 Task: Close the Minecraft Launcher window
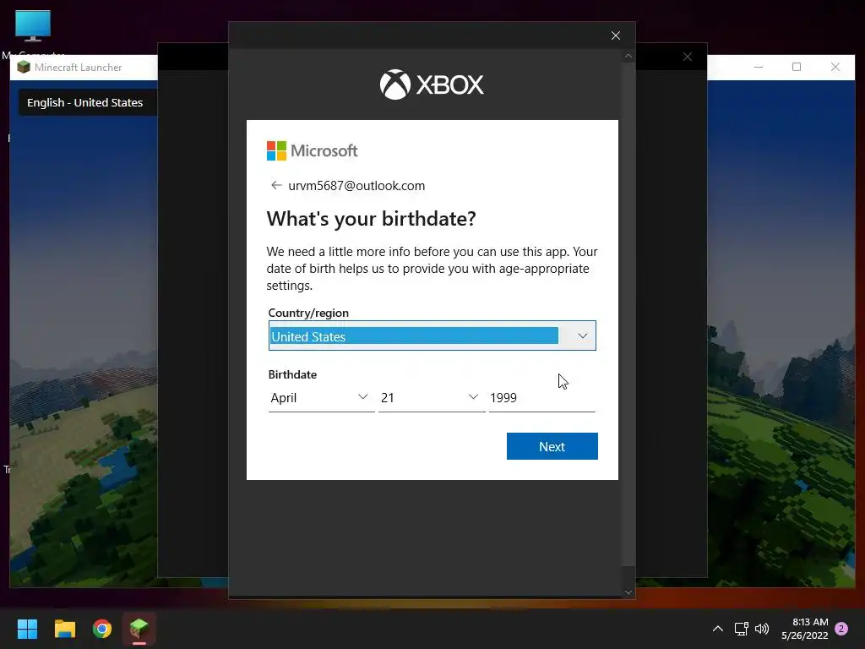point(835,67)
